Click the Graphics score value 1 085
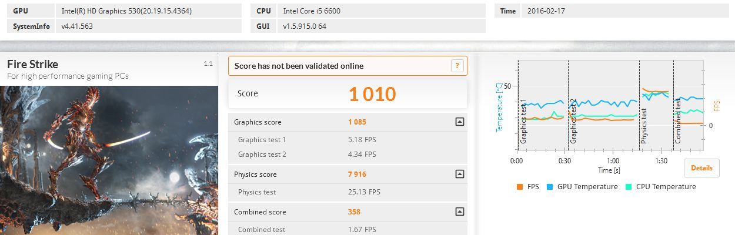 (x=357, y=122)
